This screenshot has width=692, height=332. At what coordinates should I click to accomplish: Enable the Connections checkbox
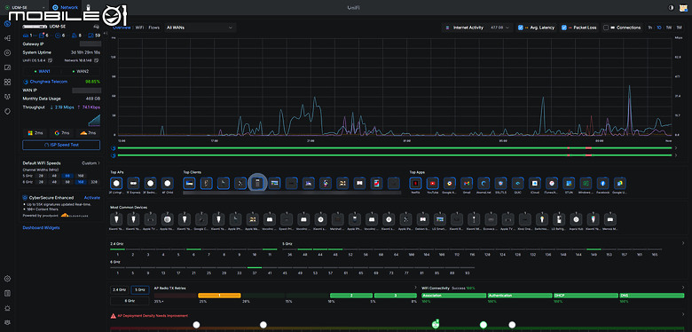click(606, 28)
